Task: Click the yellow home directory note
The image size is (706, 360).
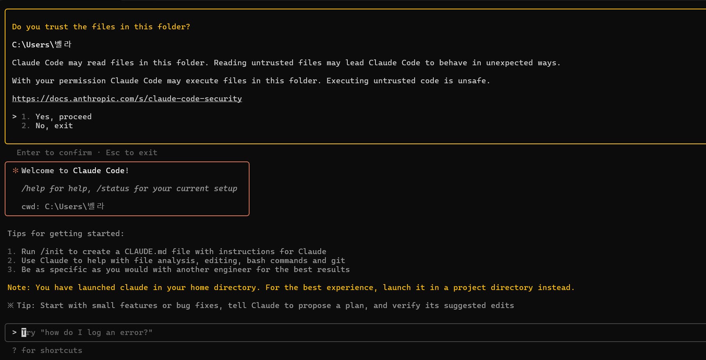Action: [x=291, y=287]
